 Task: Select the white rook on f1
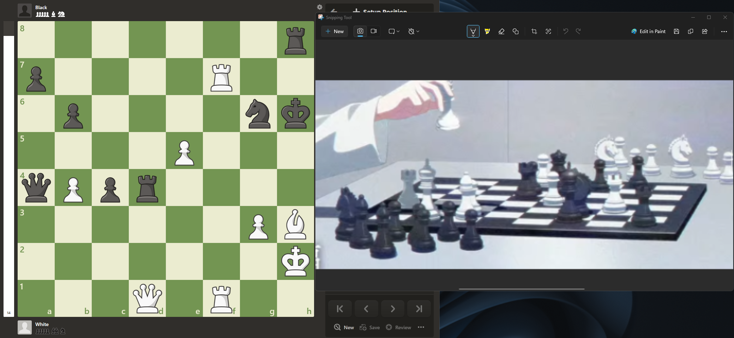click(x=221, y=299)
